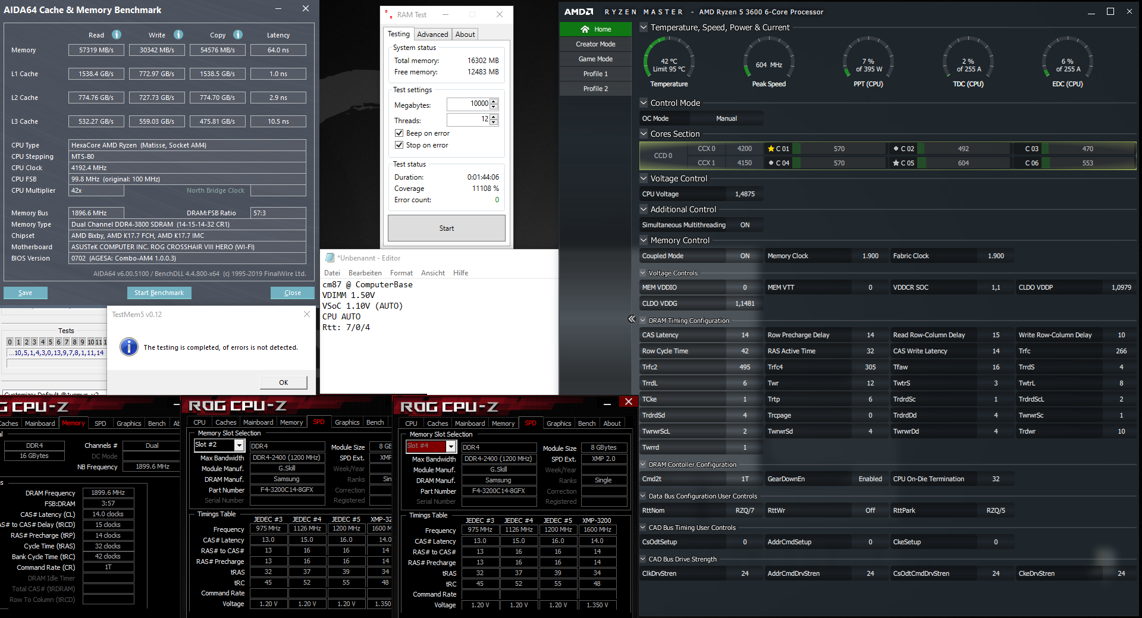Viewport: 1142px width, 618px height.
Task: Collapse the Cores Section
Action: tap(644, 133)
